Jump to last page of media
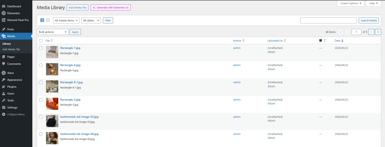Image resolution: width=385 pixels, height=147 pixels. (x=378, y=32)
